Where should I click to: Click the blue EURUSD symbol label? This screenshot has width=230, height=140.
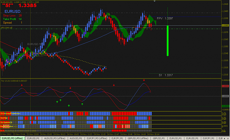[x=13, y=11]
